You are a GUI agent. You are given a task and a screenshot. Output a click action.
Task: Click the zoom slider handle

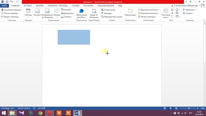(x=189, y=108)
